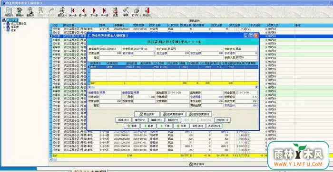Click the 查找 (Find) toolbar icon

coord(62,12)
